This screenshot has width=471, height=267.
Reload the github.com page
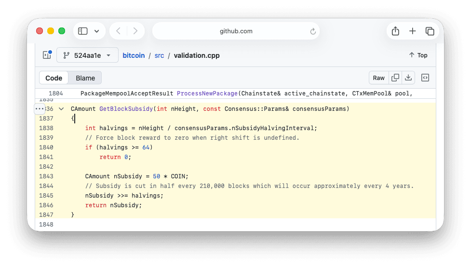pos(313,31)
